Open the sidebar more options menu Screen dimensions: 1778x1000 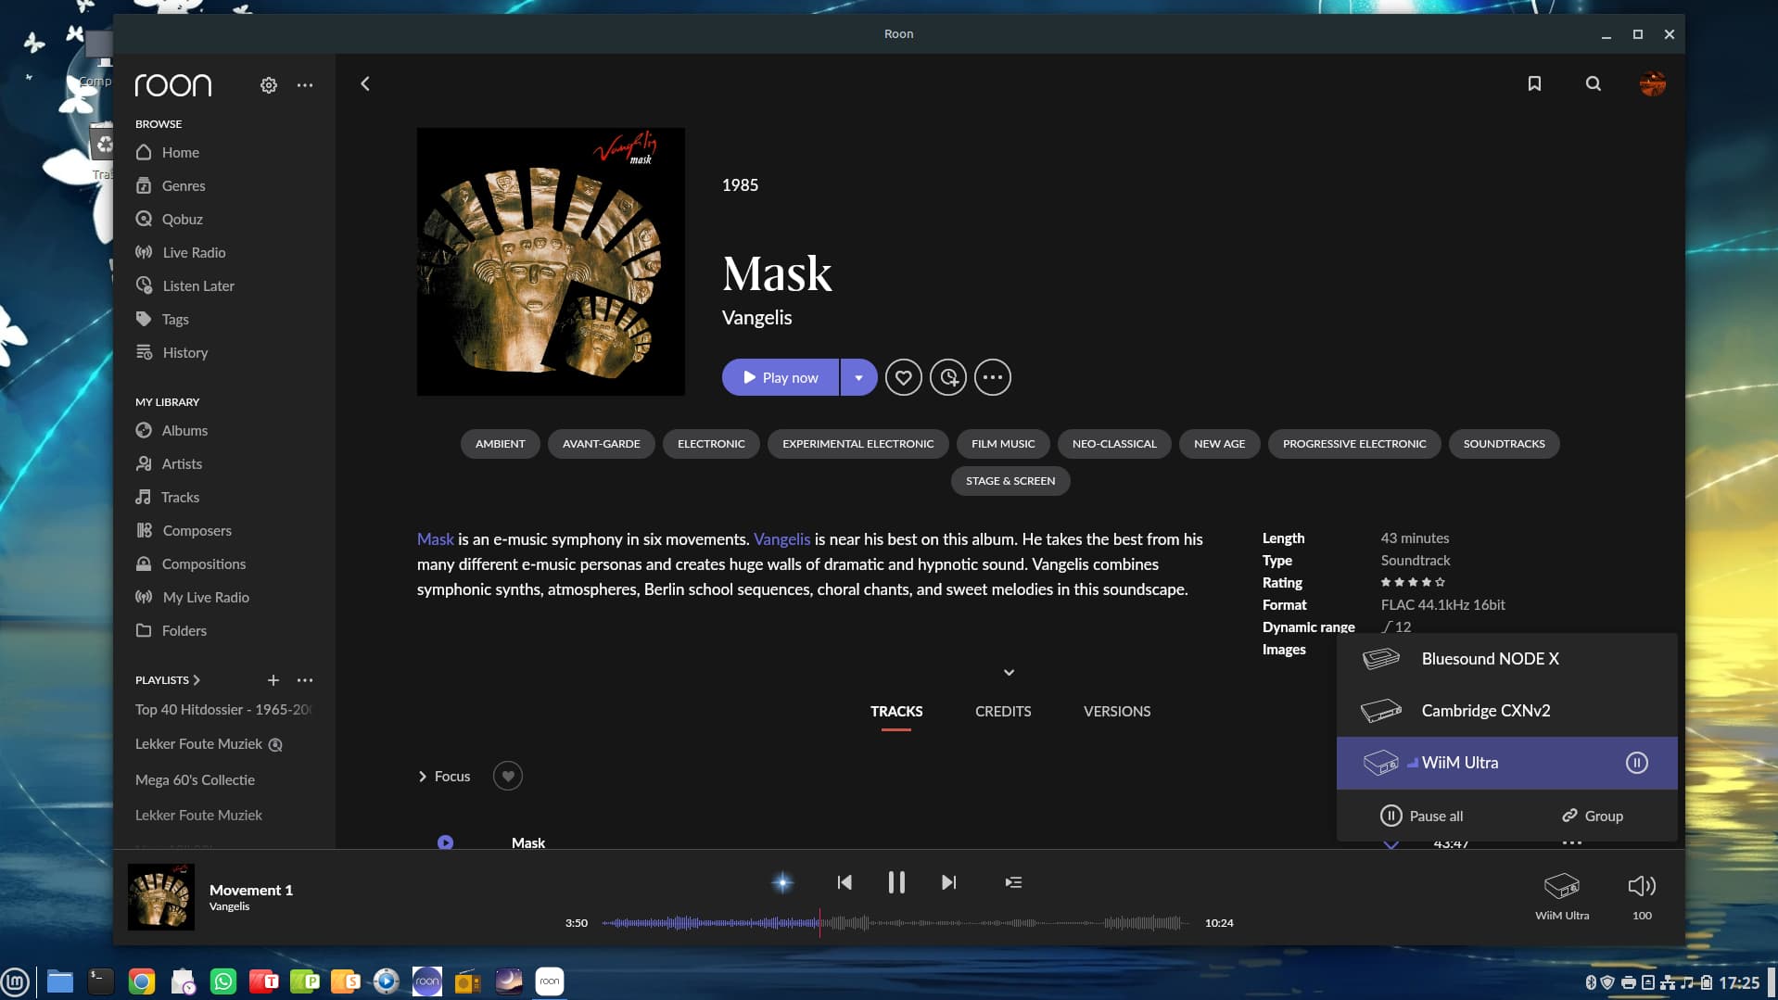(305, 85)
